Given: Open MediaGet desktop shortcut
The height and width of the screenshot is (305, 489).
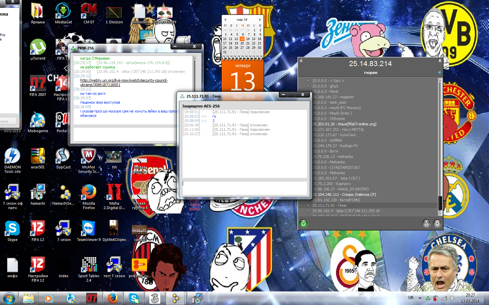Looking at the screenshot, I should 63,14.
